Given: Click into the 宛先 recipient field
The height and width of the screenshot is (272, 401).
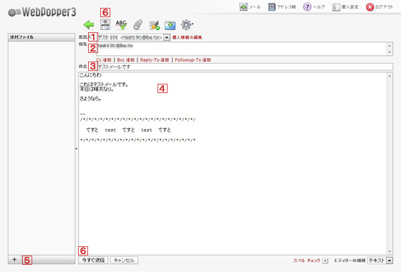Looking at the screenshot, I should (241, 49).
